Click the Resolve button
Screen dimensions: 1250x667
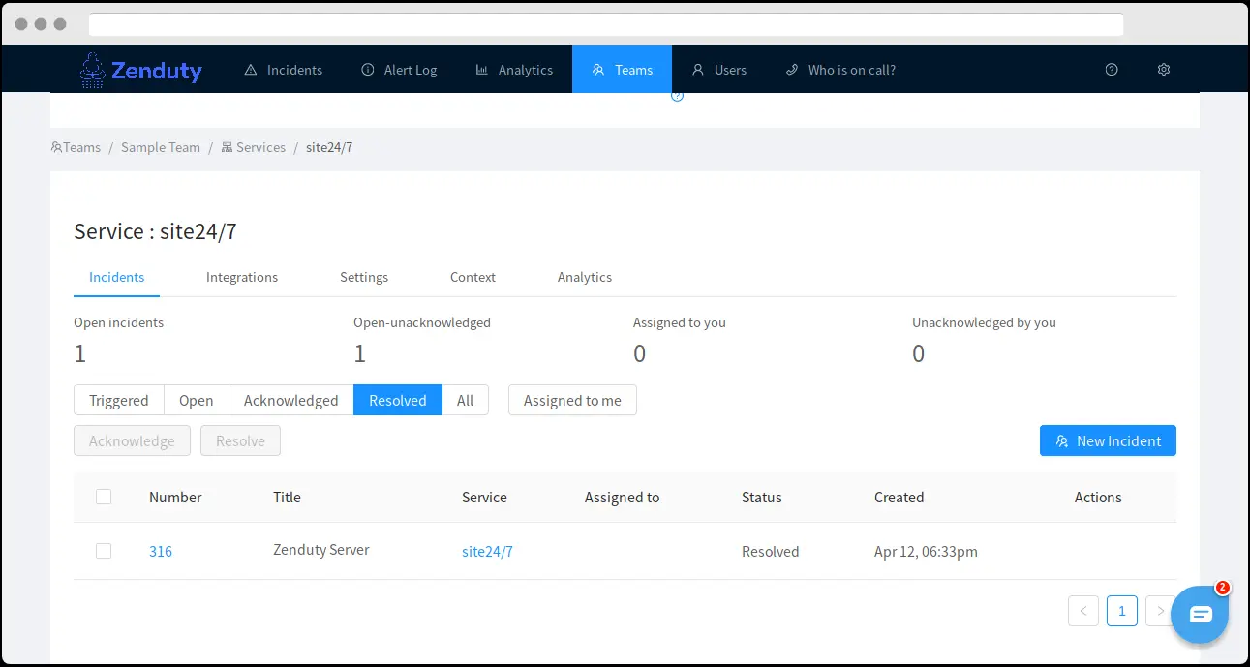(240, 440)
